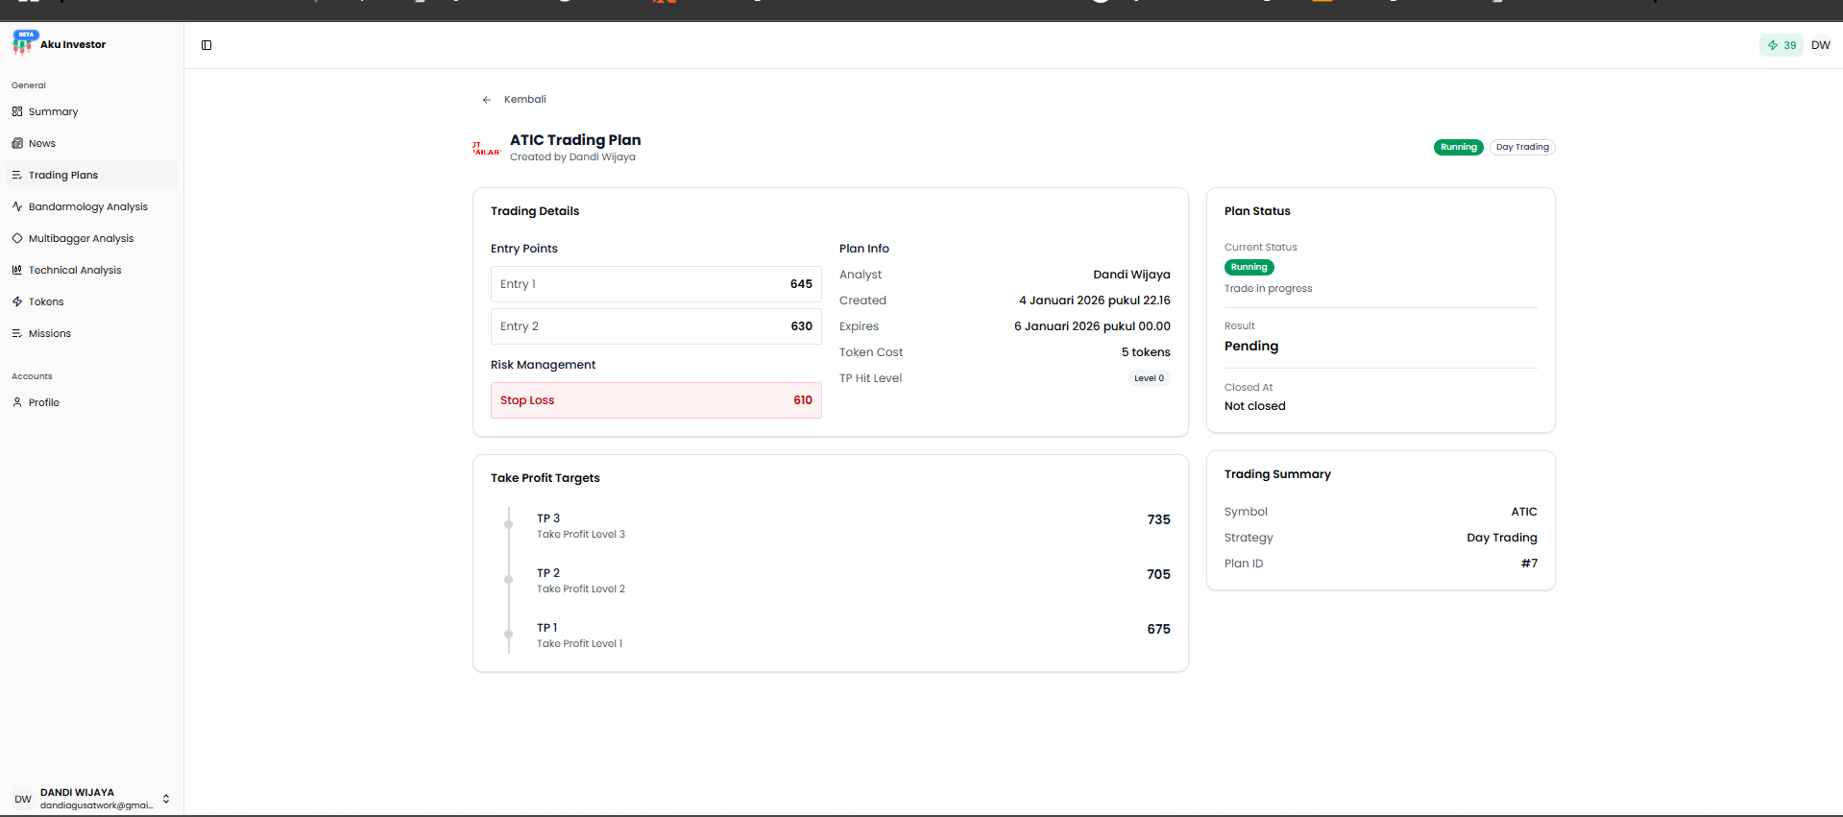Select the Trading Plans sidebar icon
This screenshot has width=1843, height=817.
(x=17, y=175)
